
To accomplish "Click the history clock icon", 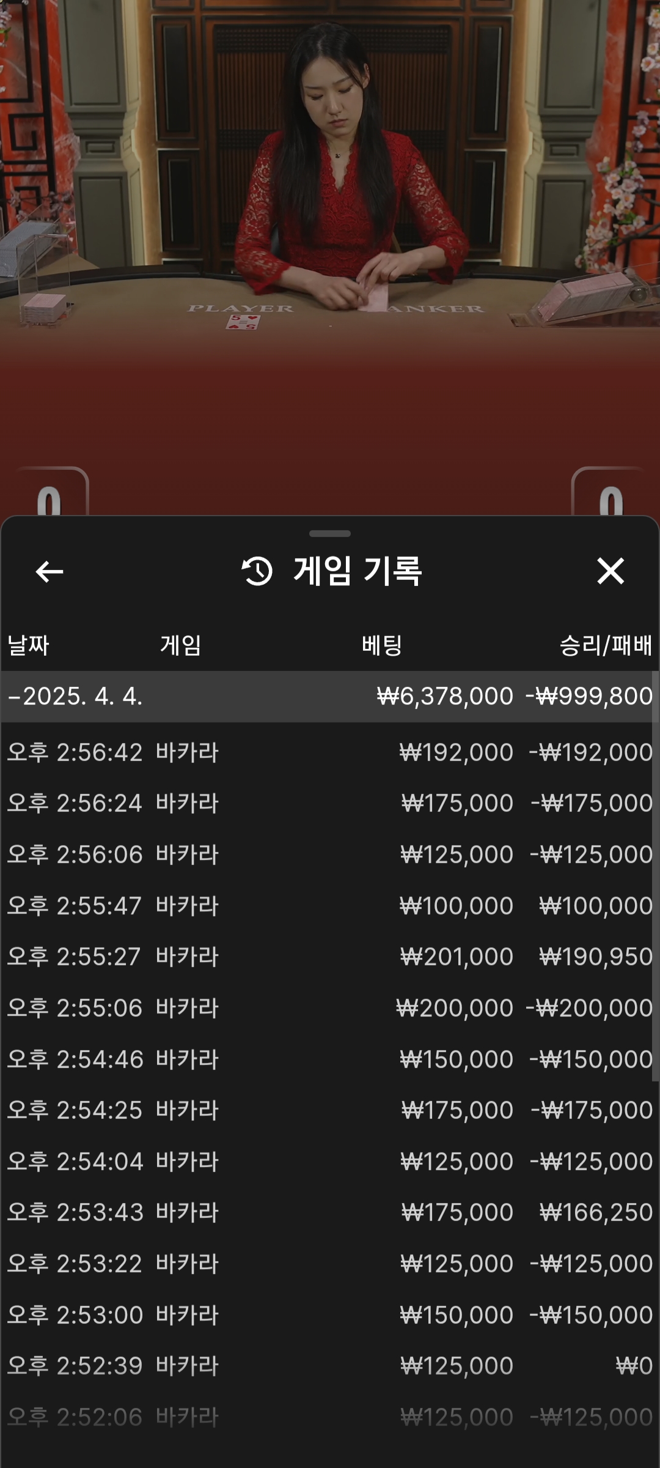I will pos(257,571).
